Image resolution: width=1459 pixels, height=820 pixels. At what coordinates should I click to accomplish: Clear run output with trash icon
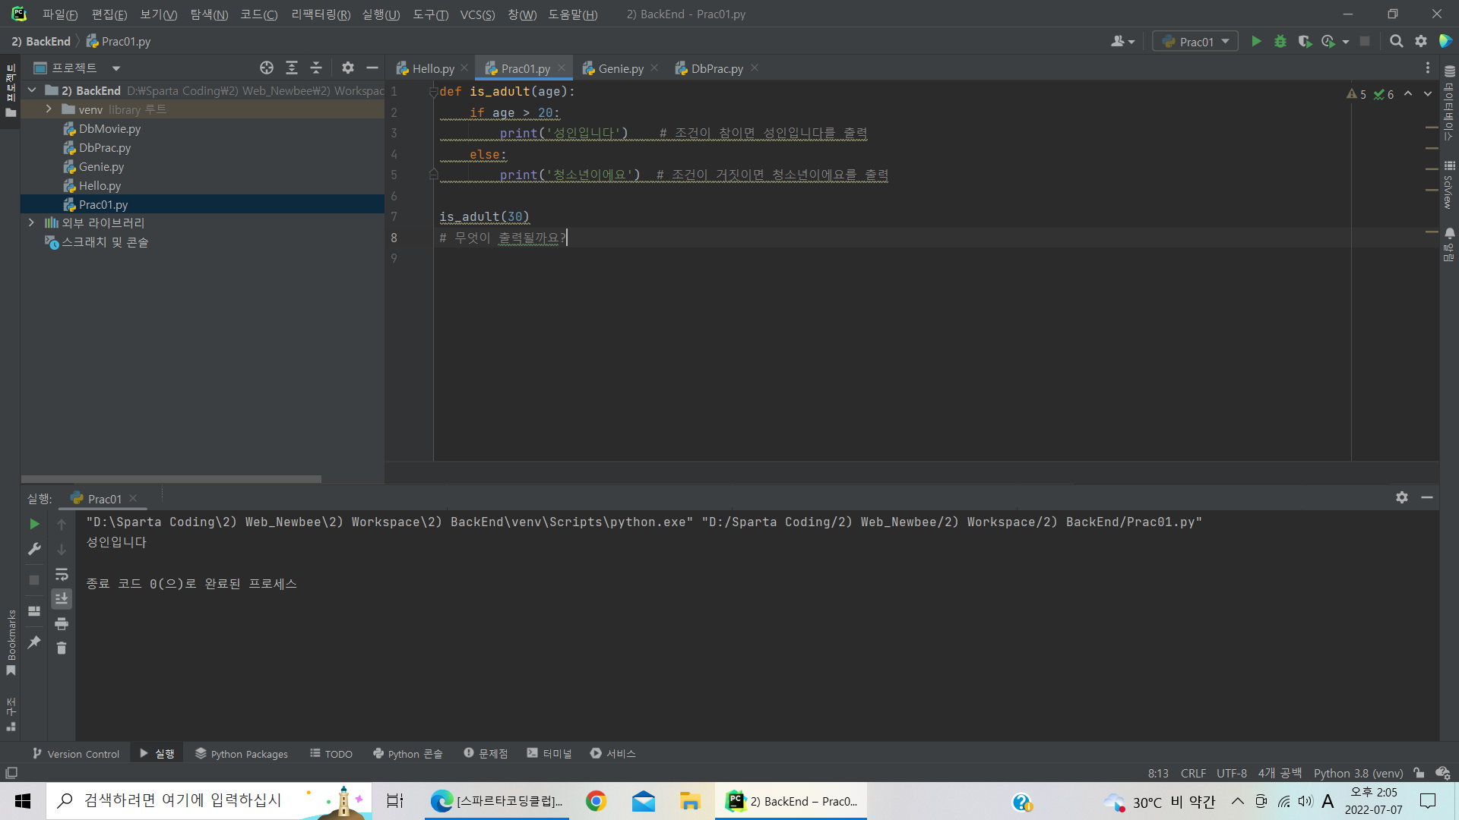(62, 648)
